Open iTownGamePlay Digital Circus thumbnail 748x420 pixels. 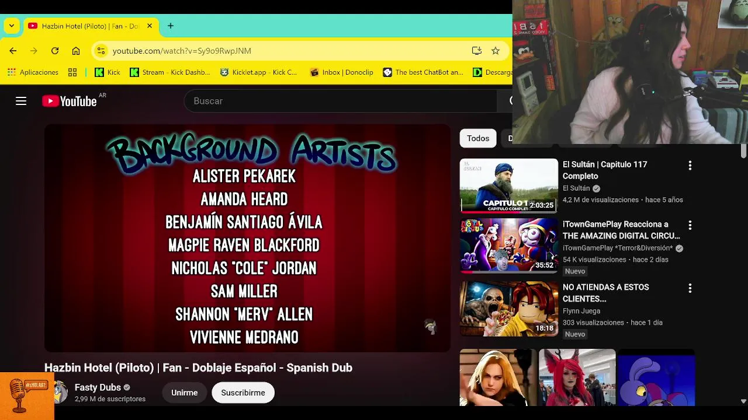pyautogui.click(x=509, y=246)
